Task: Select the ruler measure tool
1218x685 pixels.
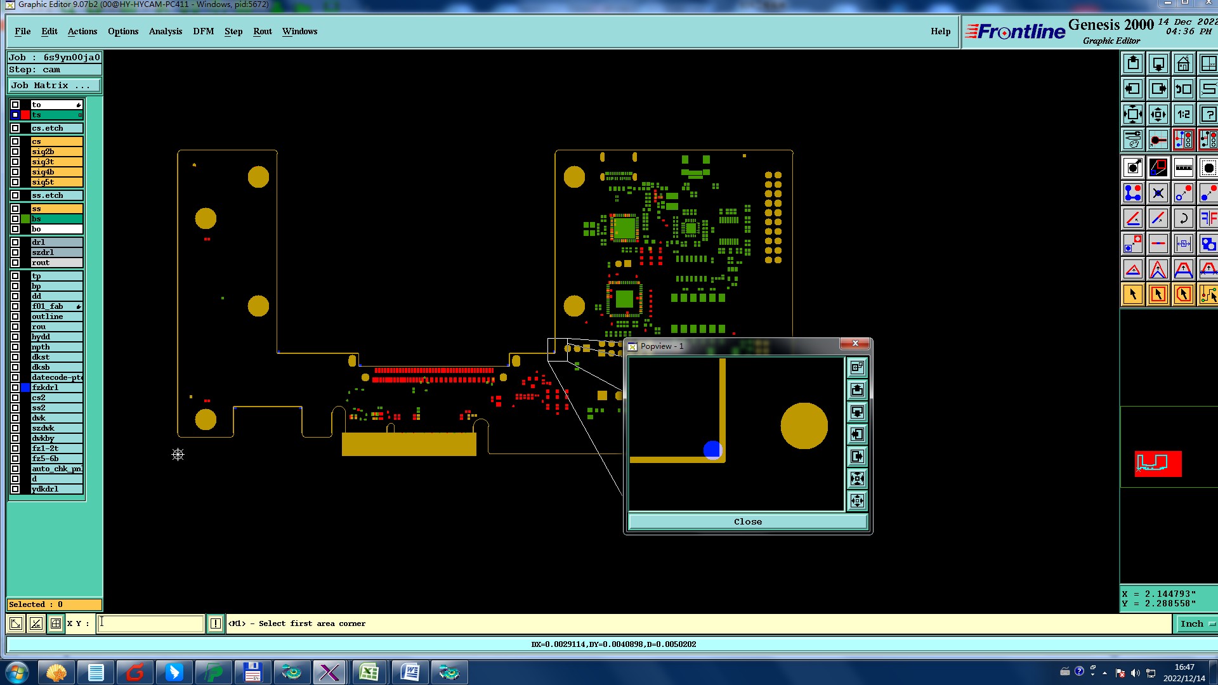Action: click(x=1183, y=168)
